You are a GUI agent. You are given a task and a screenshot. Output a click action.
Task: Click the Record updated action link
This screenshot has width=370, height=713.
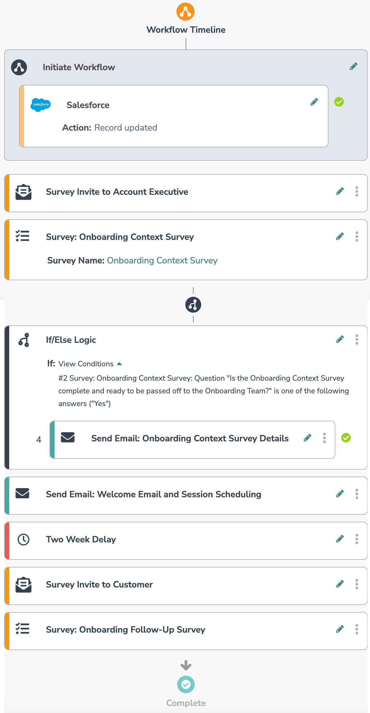tap(126, 128)
